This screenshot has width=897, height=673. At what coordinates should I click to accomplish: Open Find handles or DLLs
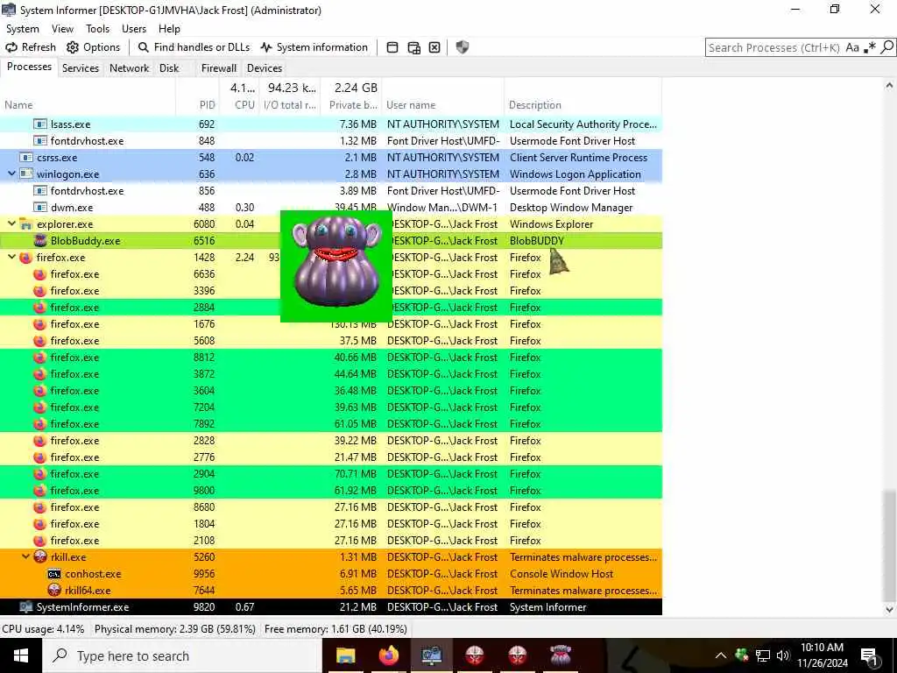click(x=194, y=47)
